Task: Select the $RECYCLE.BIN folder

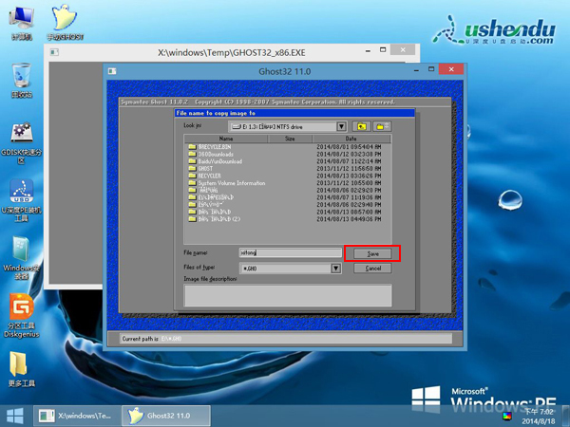Action: click(x=215, y=147)
